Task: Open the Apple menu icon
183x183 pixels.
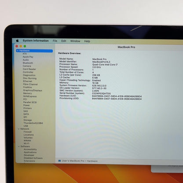Action: 18,40
